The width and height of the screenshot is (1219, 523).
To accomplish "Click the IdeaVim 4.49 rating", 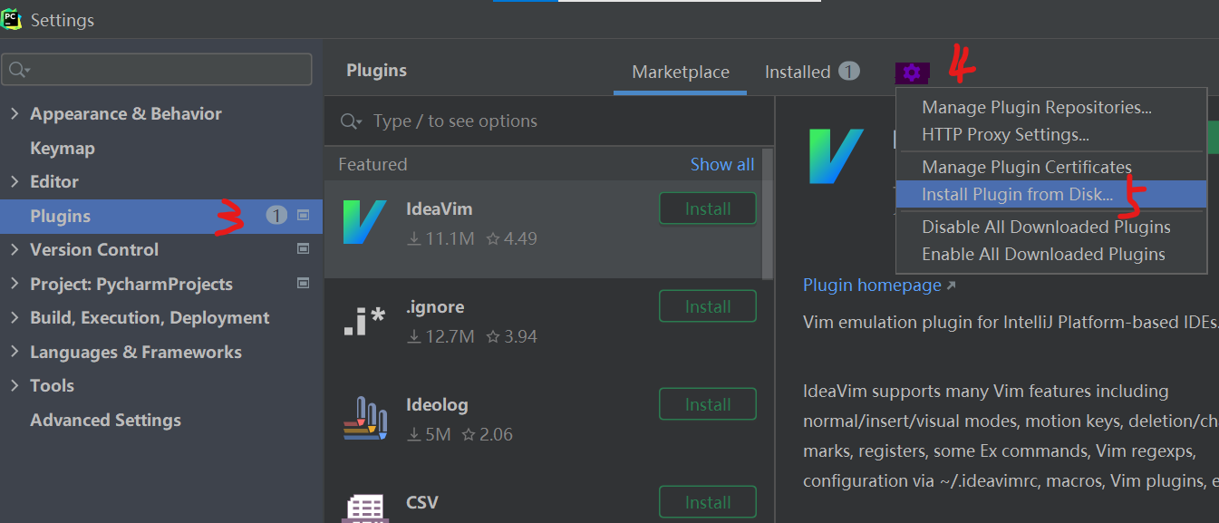I will pos(512,238).
